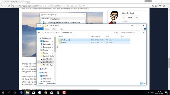Launch Microsoft Edge from taskbar
Image resolution: width=170 pixels, height=95 pixels.
point(21,93)
